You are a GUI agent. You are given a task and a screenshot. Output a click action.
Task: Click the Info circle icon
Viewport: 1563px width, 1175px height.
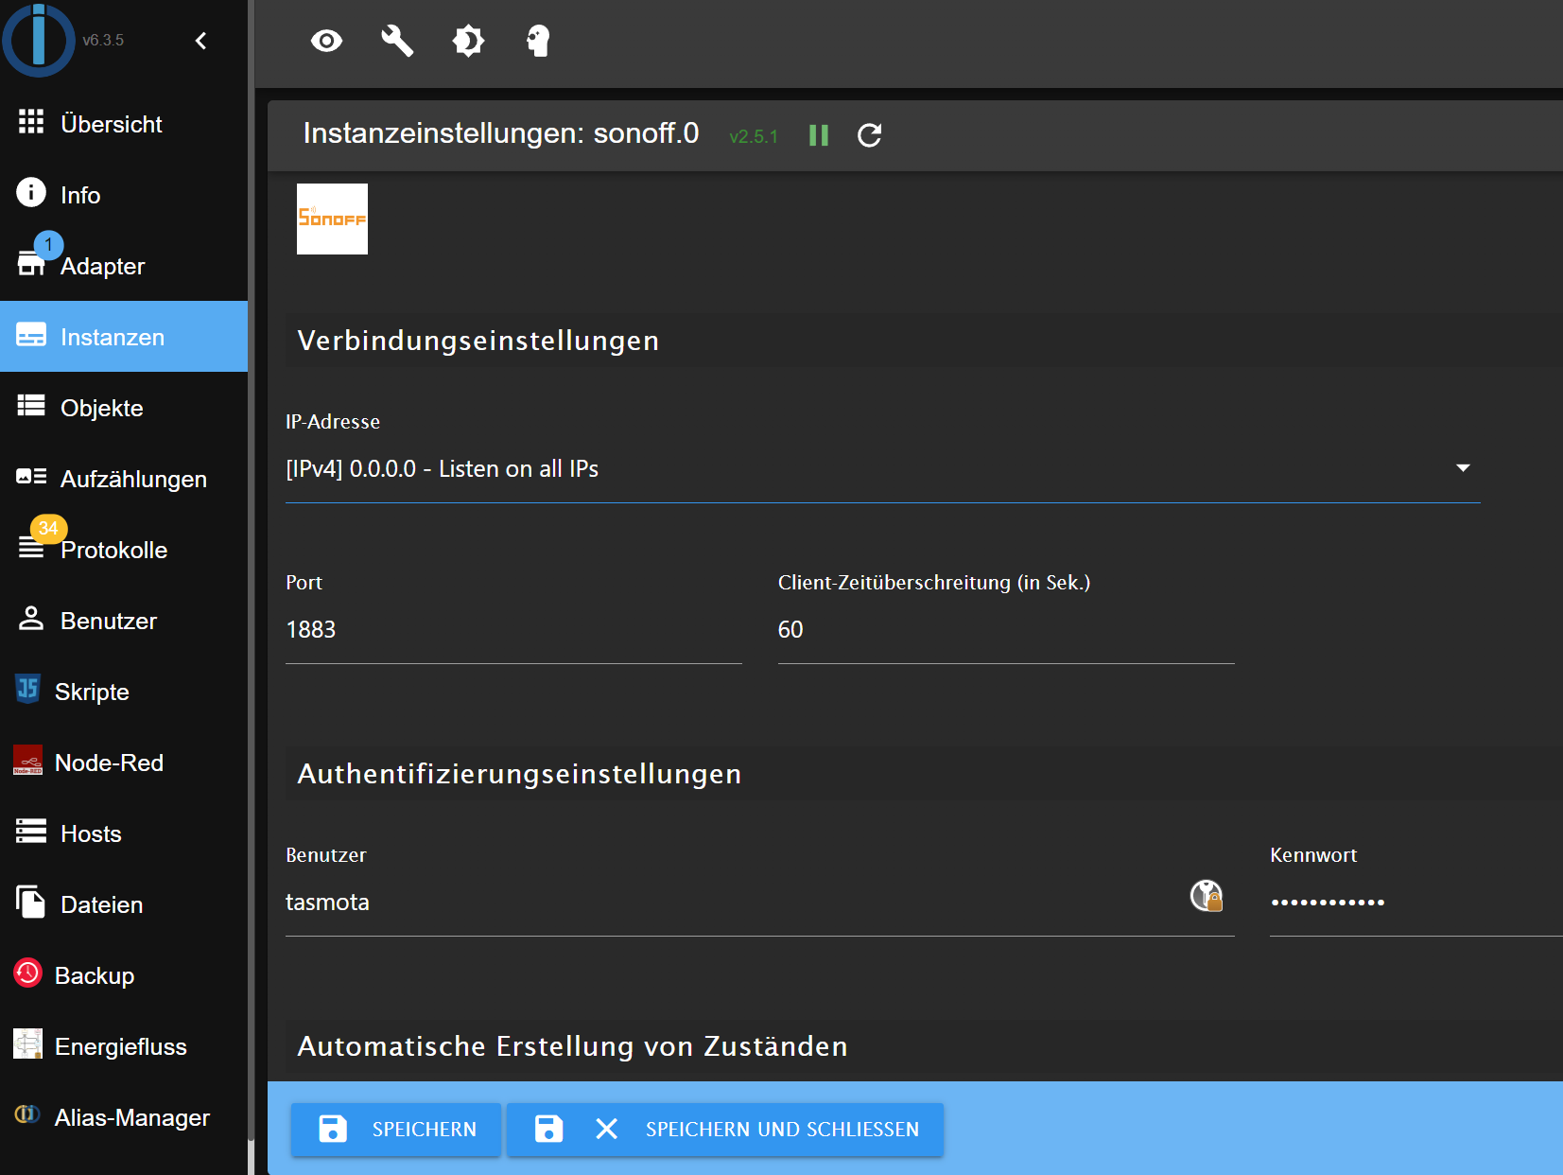(31, 192)
